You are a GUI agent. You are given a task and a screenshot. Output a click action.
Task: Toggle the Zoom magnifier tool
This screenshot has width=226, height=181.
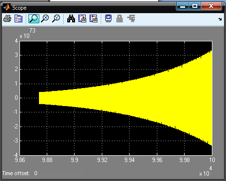coord(34,18)
